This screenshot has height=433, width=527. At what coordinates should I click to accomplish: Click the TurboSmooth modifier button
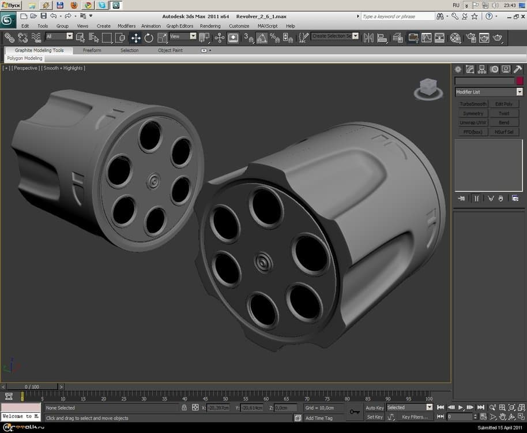click(473, 104)
